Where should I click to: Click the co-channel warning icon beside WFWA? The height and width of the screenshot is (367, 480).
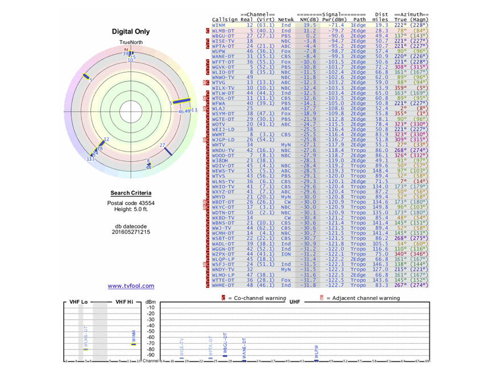pyautogui.click(x=208, y=104)
